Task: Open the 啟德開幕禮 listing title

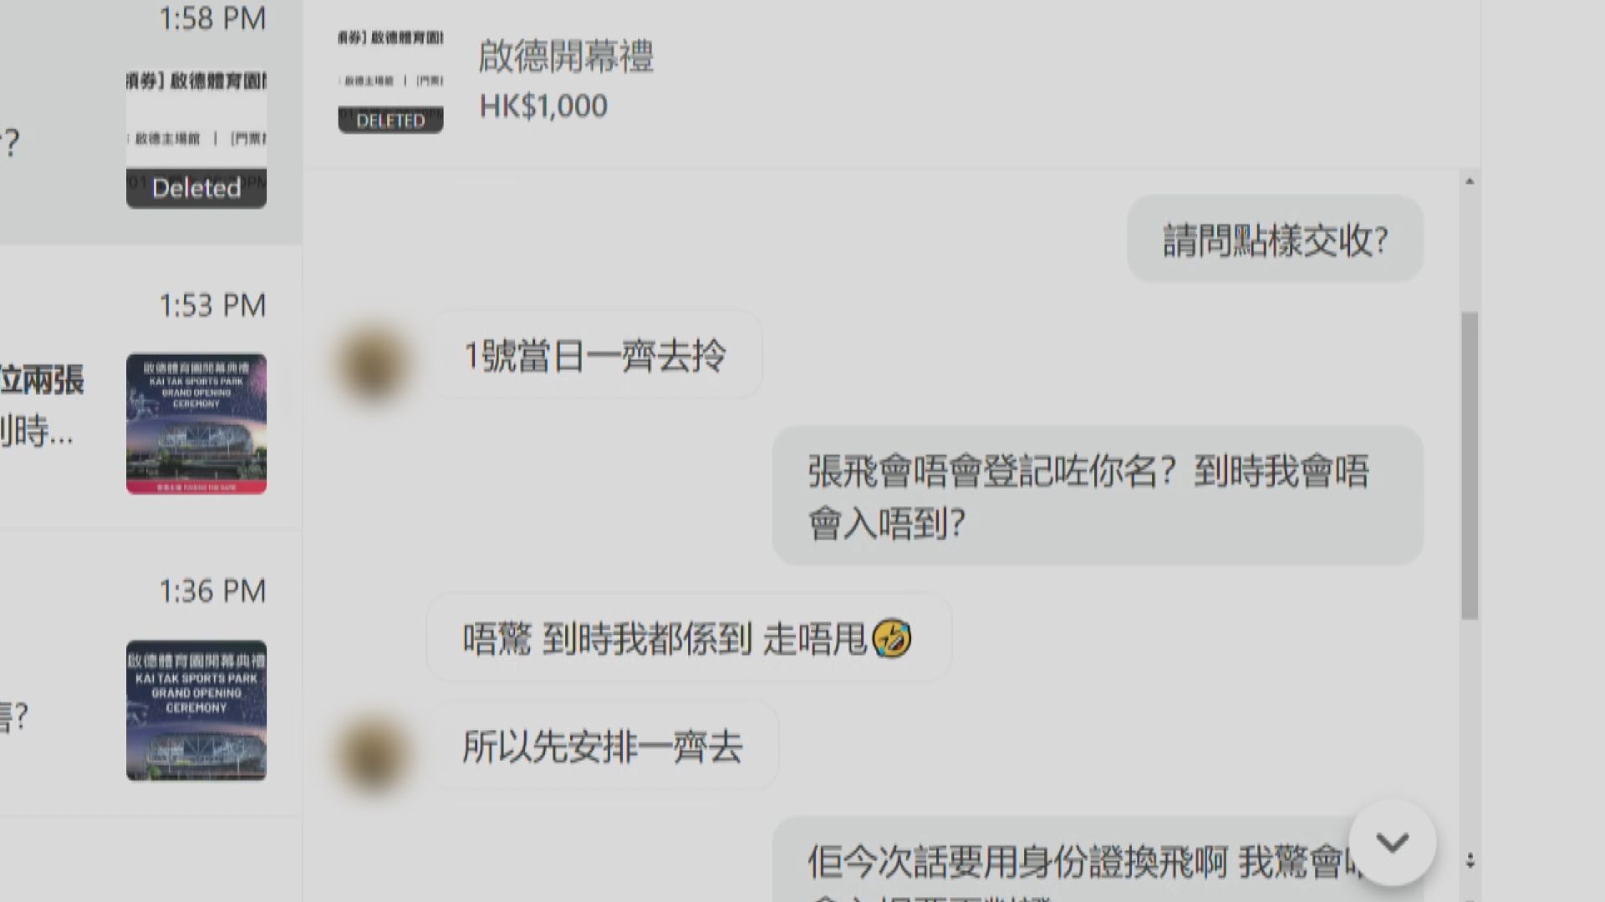Action: click(566, 57)
